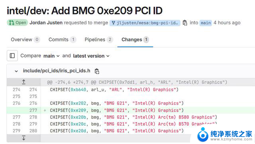
Task: Click the Open merge request status badge
Action: point(18,23)
